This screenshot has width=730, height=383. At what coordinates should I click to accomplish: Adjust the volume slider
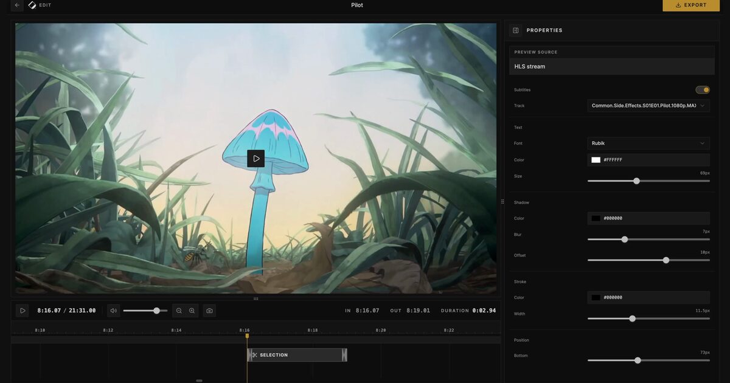pos(145,311)
